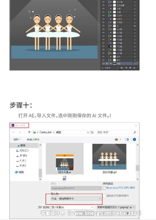Open the 导入为 import-as dropdown
156x220 pixels.
(76, 198)
